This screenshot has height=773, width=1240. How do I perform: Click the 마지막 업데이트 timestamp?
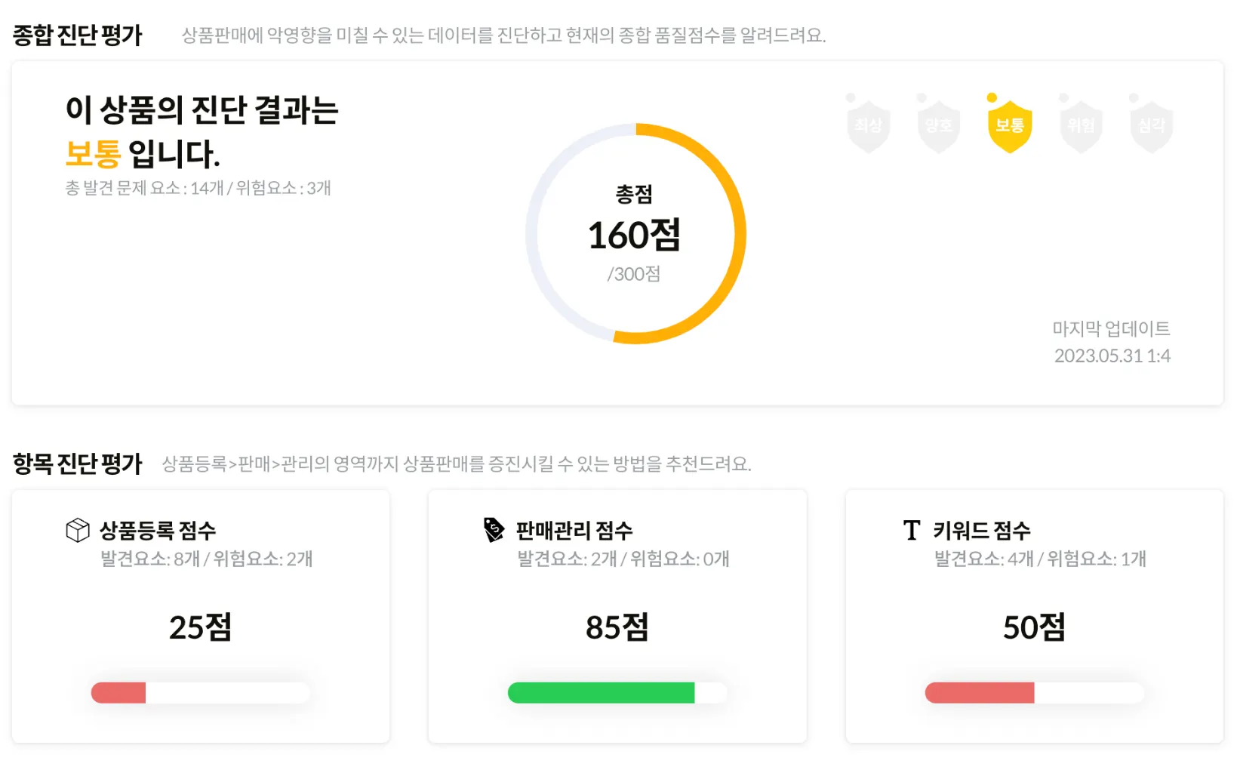click(1111, 356)
